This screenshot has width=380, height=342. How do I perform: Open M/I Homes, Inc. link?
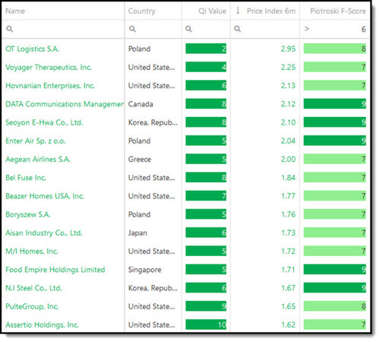32,251
